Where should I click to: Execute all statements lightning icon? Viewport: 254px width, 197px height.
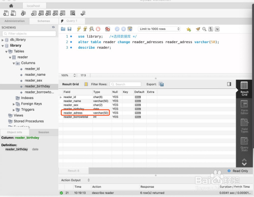[x=79, y=29]
